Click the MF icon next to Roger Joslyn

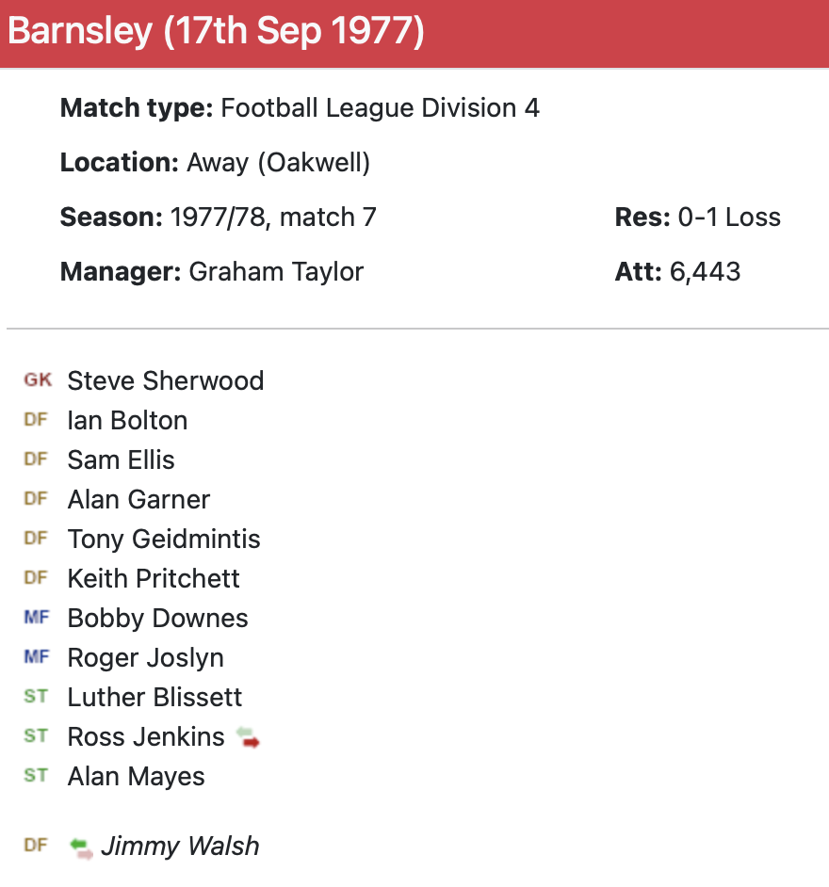[36, 657]
